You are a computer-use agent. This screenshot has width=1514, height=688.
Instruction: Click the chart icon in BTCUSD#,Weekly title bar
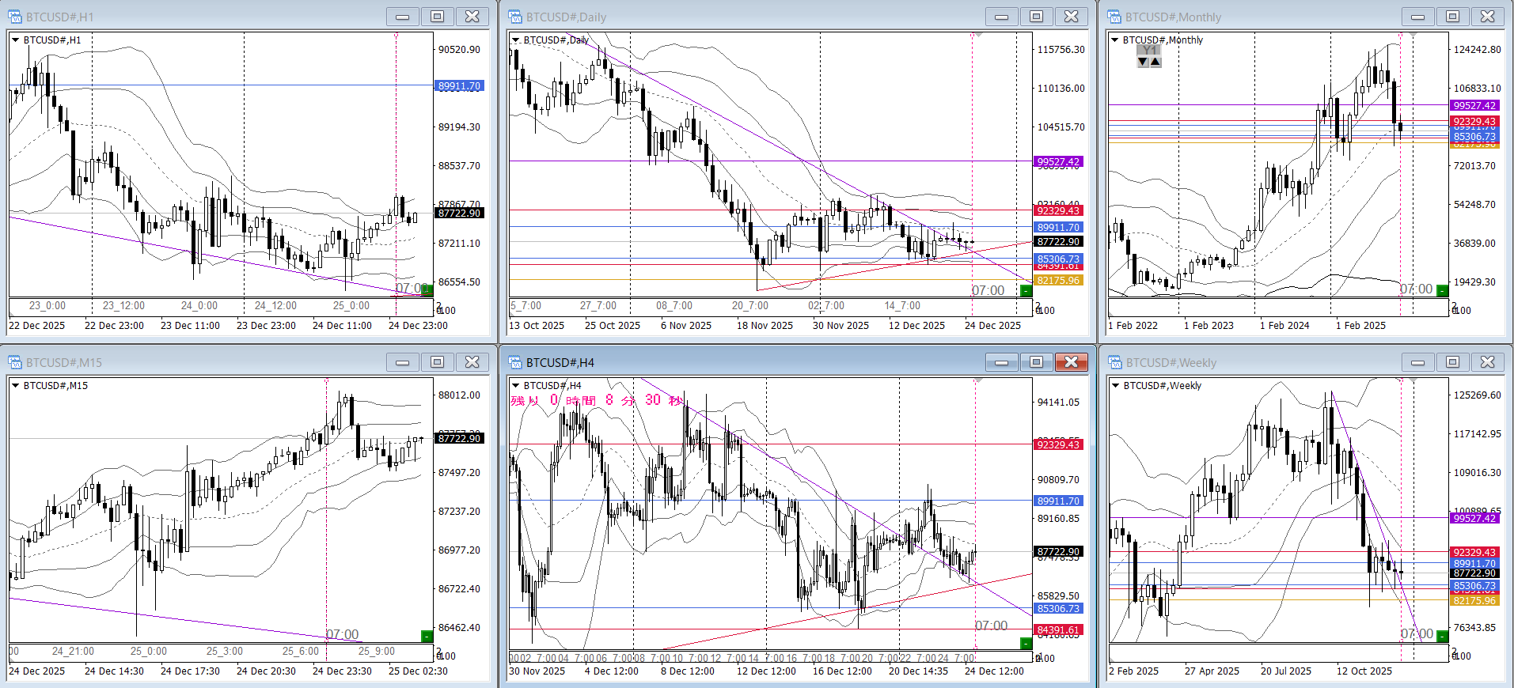1115,362
